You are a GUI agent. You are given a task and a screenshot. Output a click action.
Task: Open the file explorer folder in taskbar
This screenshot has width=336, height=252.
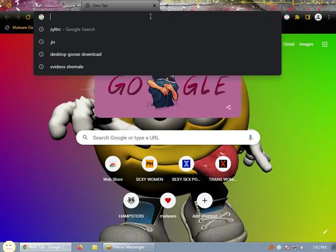[x=95, y=247]
